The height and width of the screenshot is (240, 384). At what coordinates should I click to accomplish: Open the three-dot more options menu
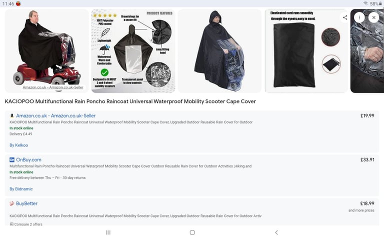click(359, 17)
